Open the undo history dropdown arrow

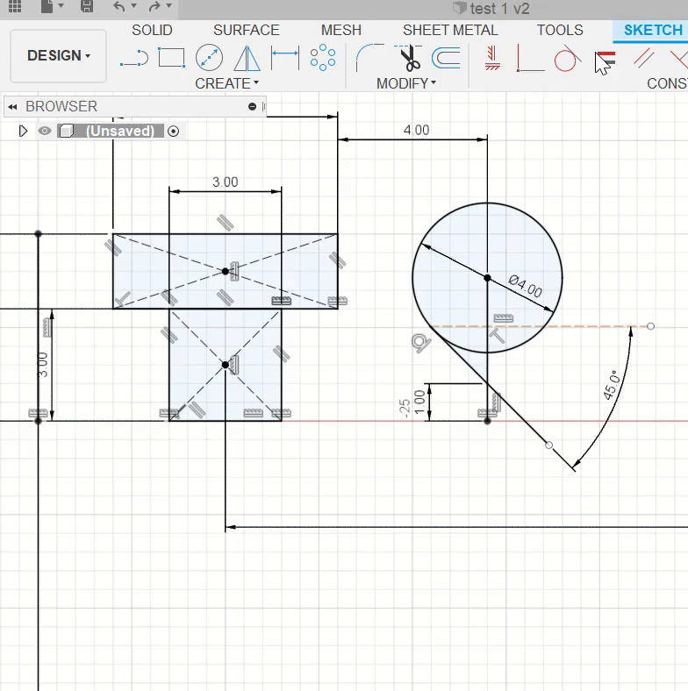[x=134, y=6]
